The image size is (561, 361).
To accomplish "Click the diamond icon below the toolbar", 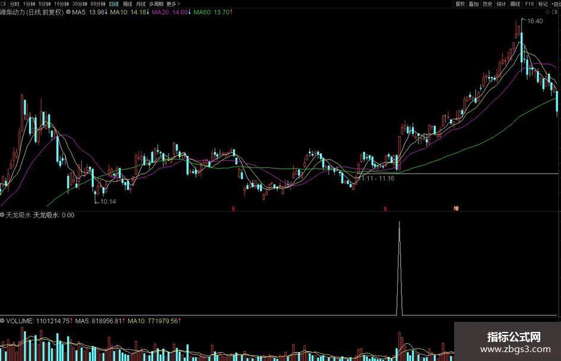I will click(547, 12).
